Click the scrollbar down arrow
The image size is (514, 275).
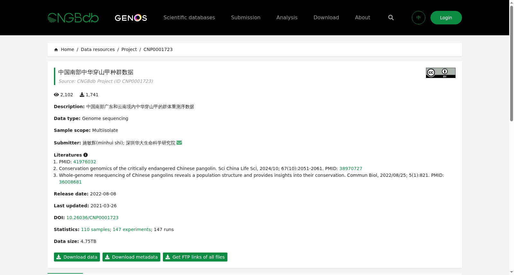[x=511, y=272]
